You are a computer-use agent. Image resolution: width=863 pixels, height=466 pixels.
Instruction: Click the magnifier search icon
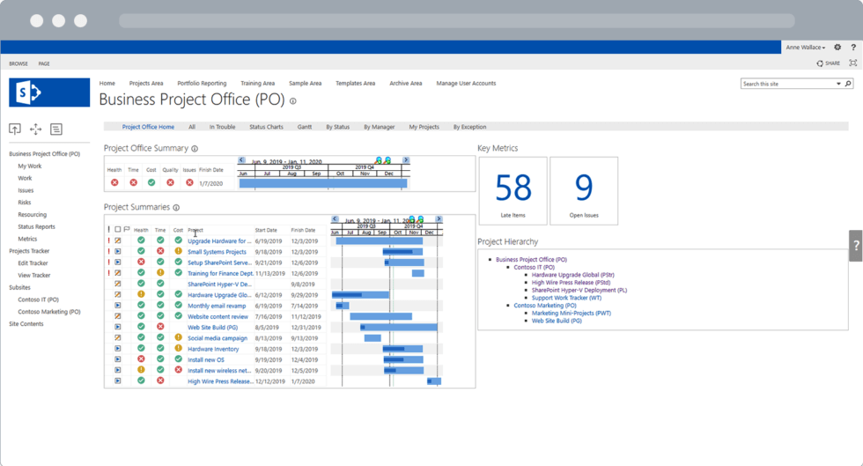click(848, 84)
